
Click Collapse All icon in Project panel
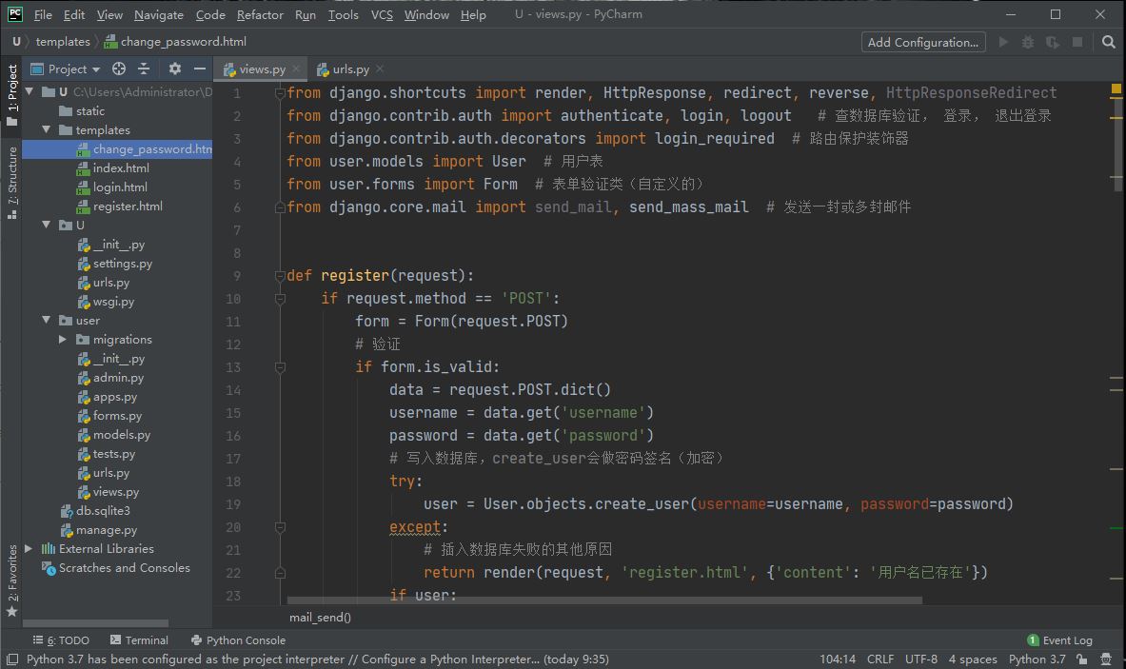(x=144, y=69)
